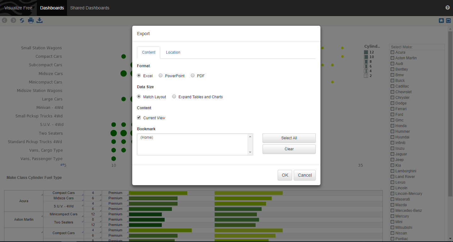This screenshot has width=453, height=242.
Task: Open the Visualize Free tab
Action: [x=18, y=8]
